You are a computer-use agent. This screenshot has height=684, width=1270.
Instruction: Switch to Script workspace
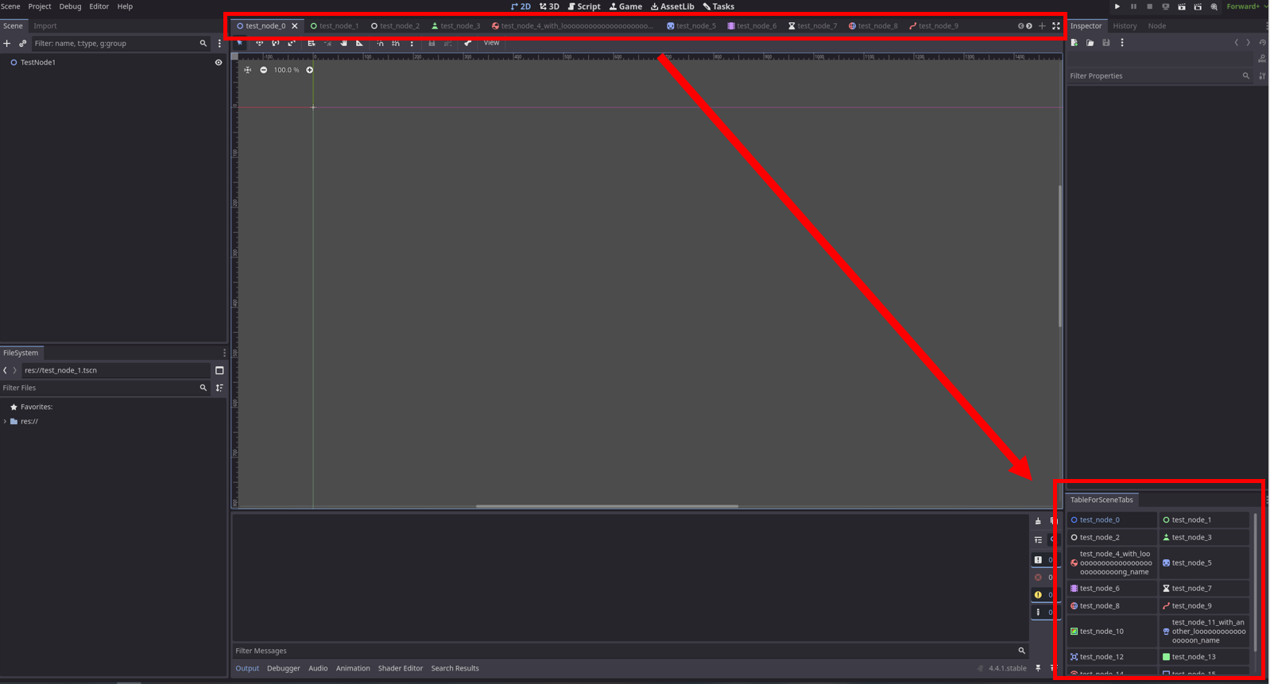pos(584,6)
